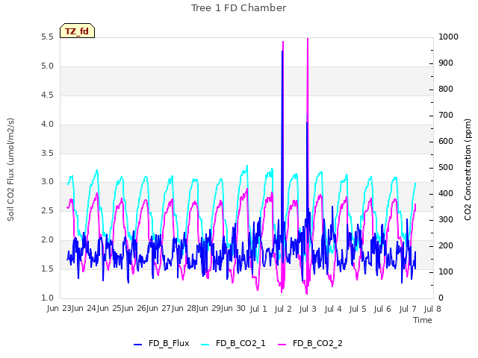Click the 600 ppm axis value

tap(446, 141)
